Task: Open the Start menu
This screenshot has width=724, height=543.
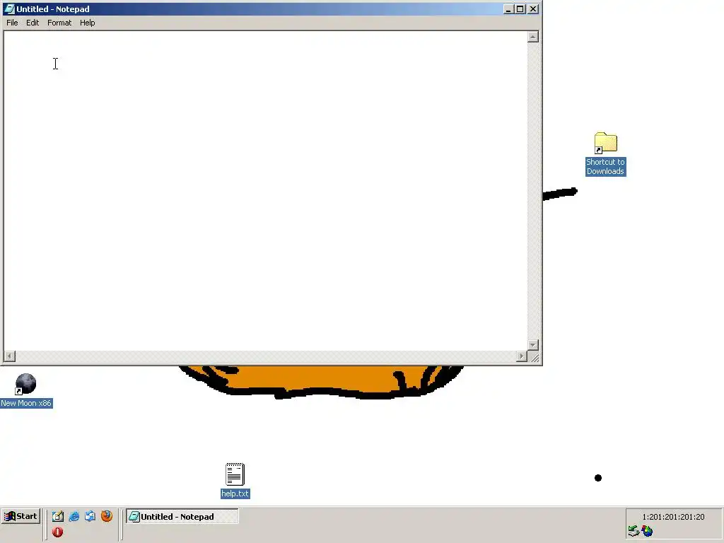Action: (21, 516)
